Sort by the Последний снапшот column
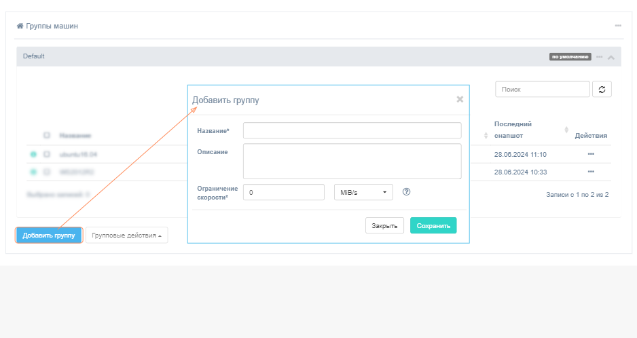This screenshot has width=637, height=338. pyautogui.click(x=567, y=130)
